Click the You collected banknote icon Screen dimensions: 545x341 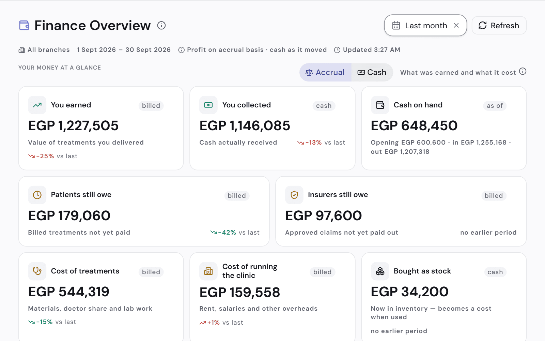[x=208, y=105]
